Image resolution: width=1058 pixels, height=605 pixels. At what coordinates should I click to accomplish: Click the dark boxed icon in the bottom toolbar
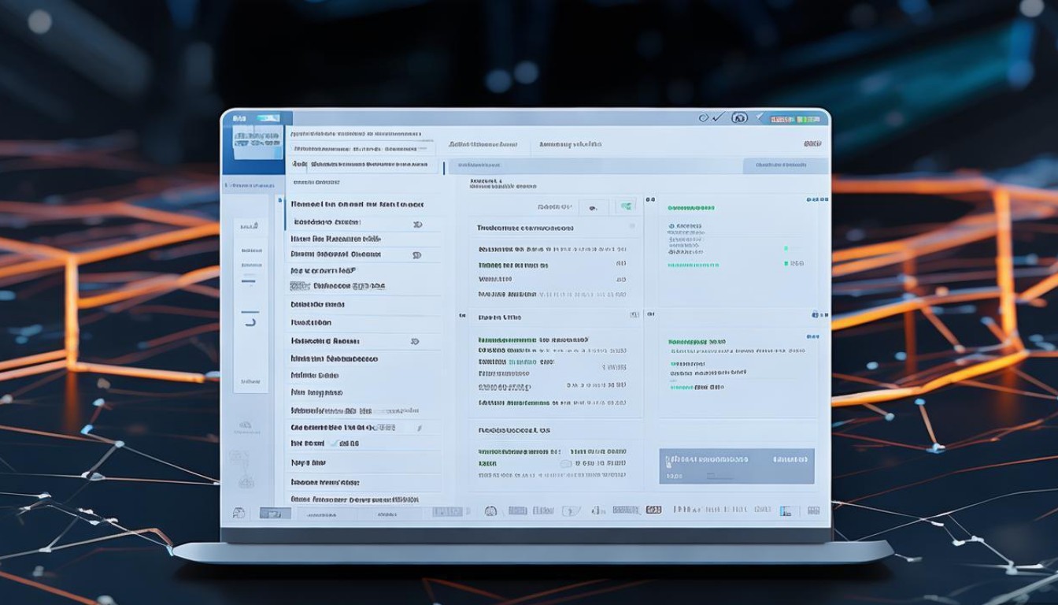point(653,510)
